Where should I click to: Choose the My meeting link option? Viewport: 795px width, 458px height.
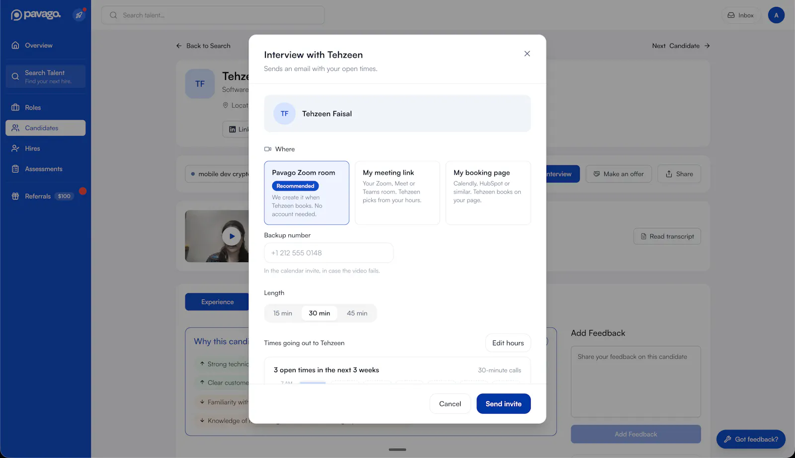(x=397, y=193)
